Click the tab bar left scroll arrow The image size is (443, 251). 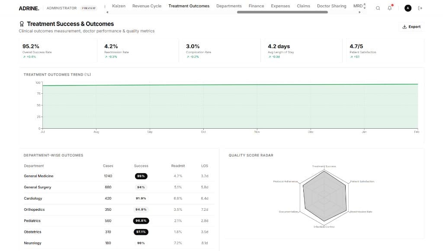point(107,13)
